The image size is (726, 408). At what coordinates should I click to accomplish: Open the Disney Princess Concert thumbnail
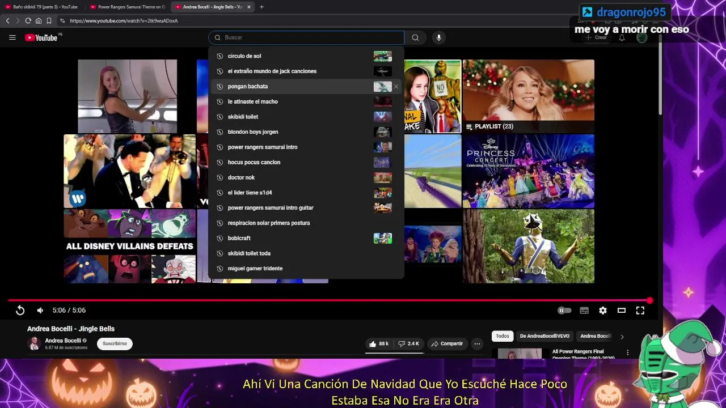528,171
